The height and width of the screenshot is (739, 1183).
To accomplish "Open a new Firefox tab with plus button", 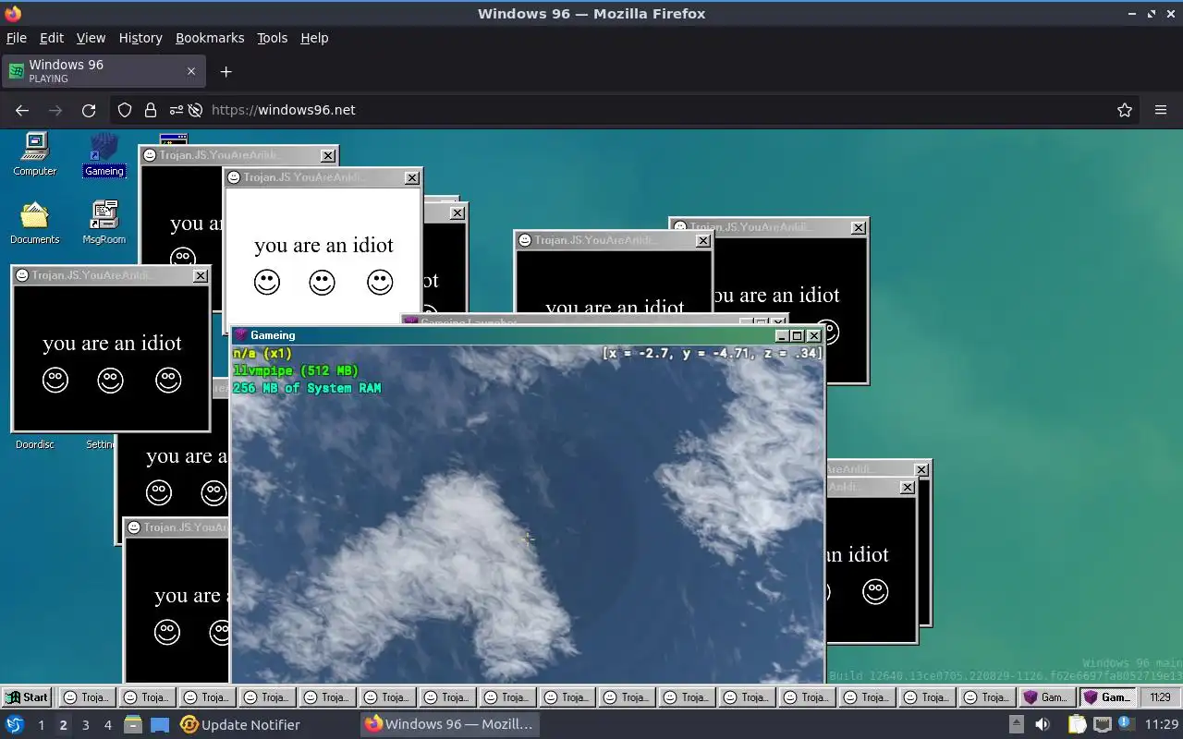I will tap(226, 71).
